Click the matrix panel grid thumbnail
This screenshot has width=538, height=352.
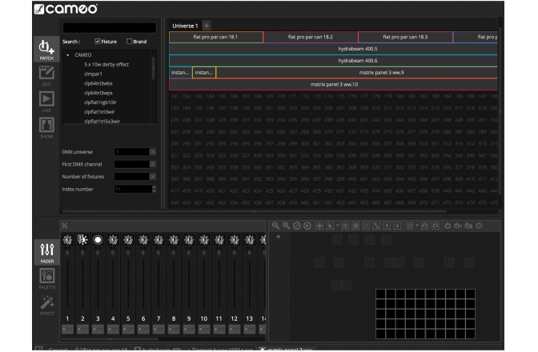425,314
